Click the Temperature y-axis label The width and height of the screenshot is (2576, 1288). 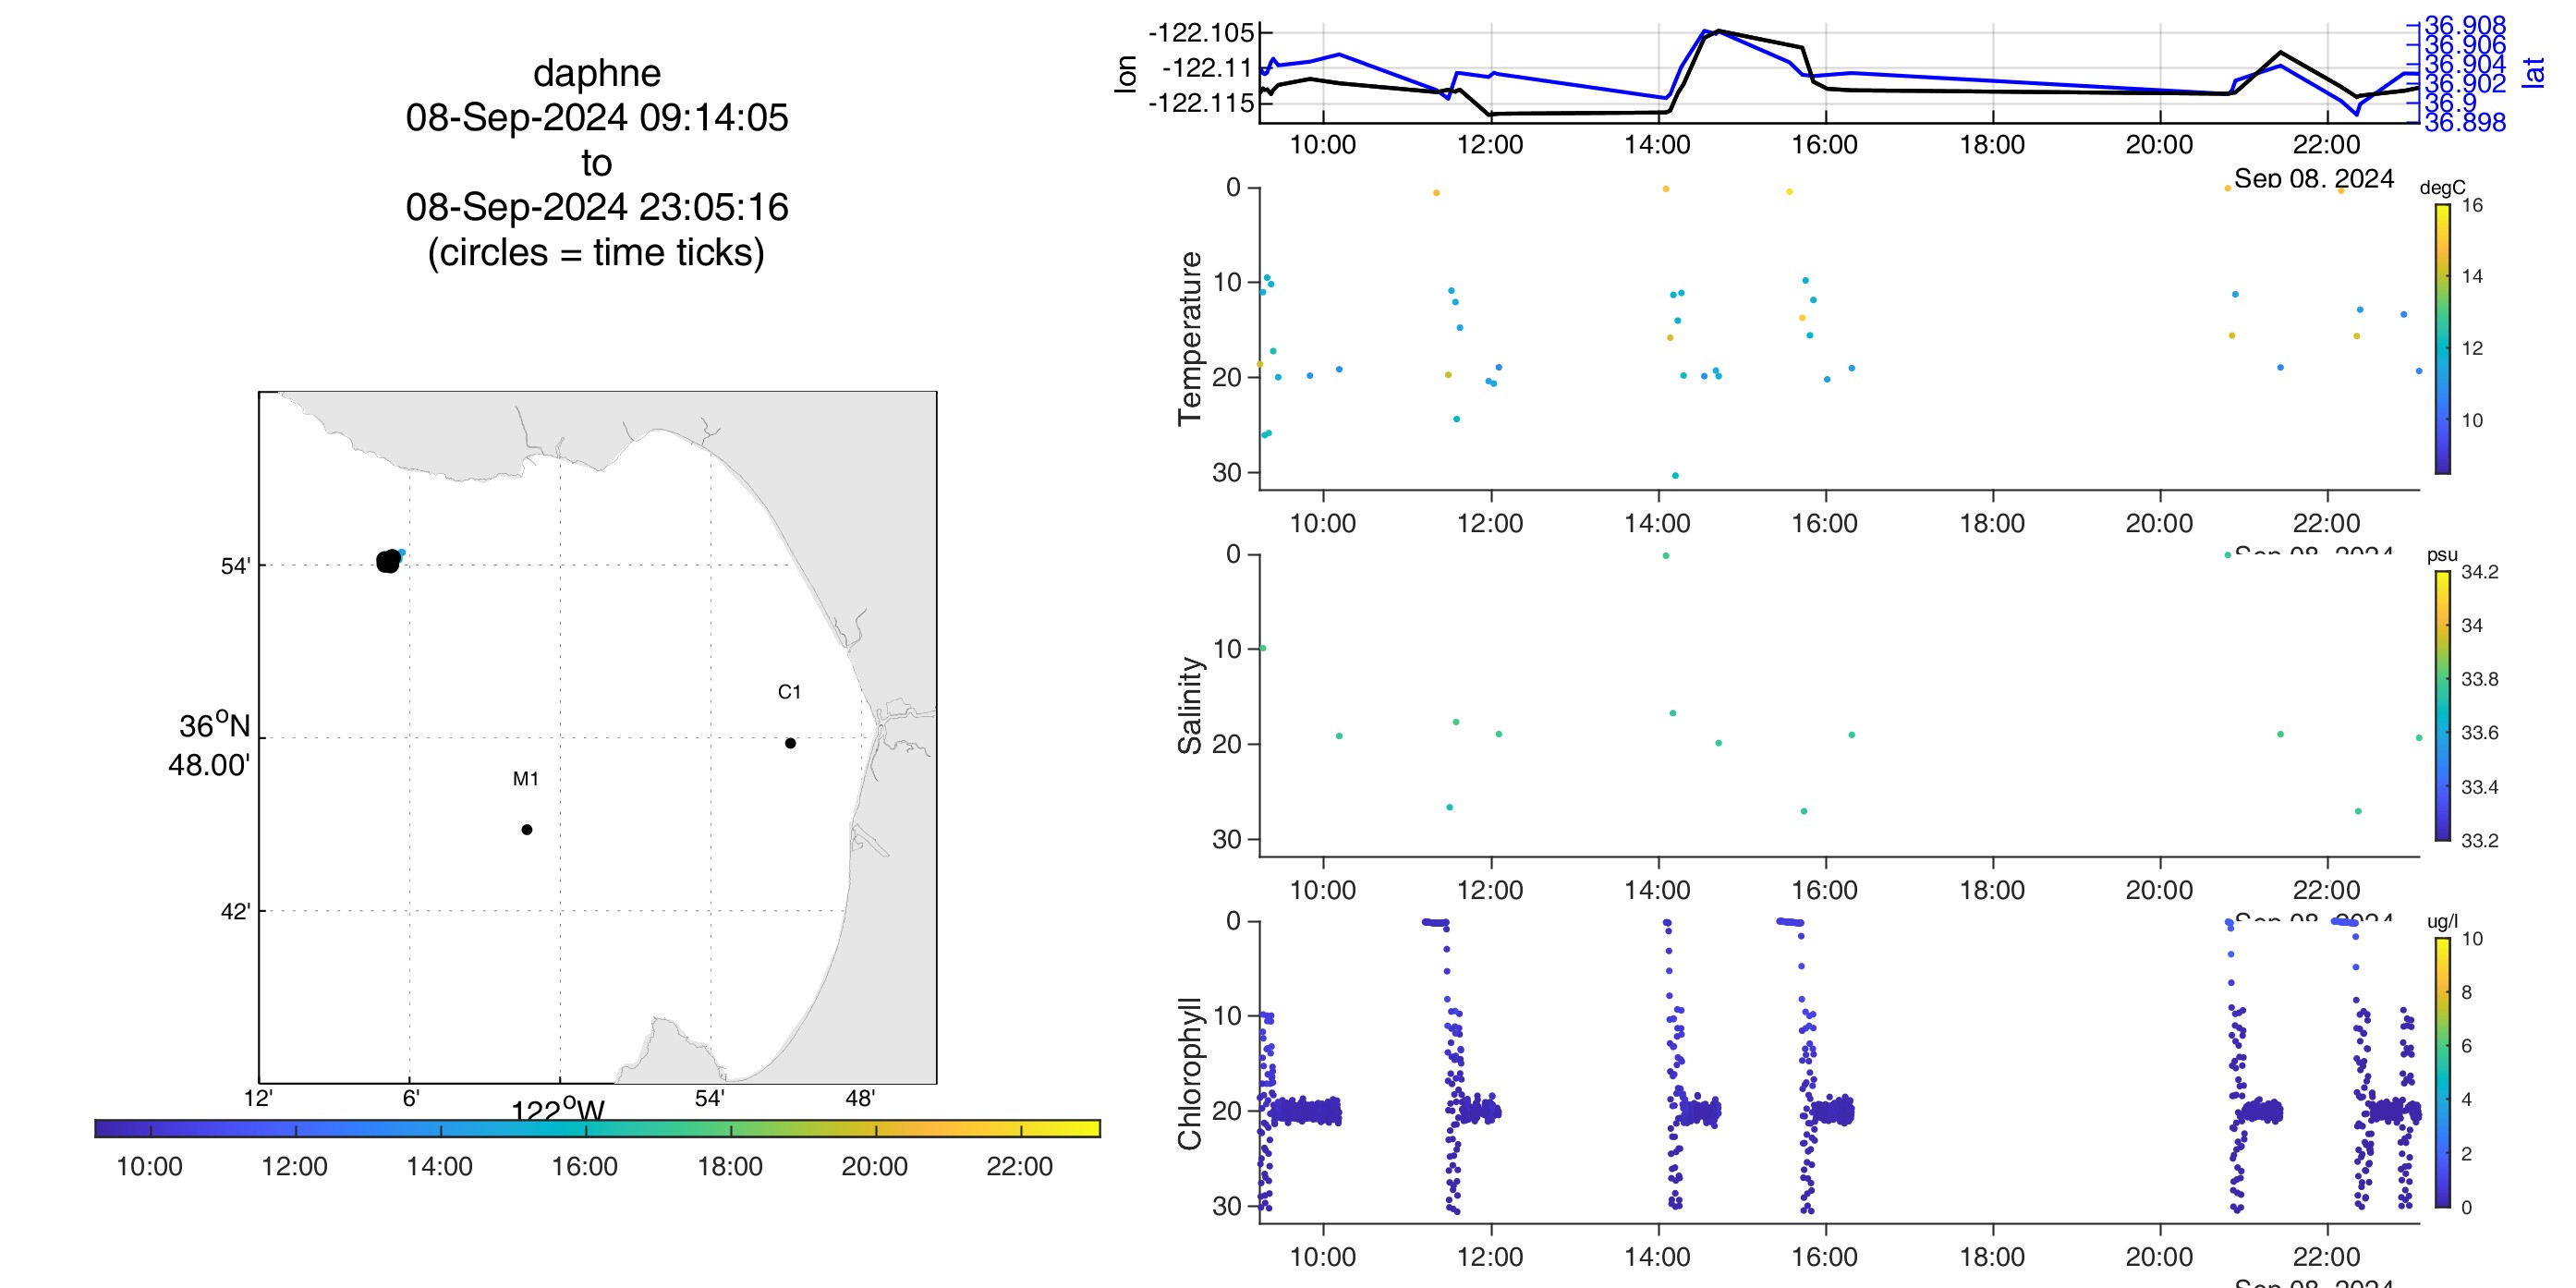[1189, 338]
